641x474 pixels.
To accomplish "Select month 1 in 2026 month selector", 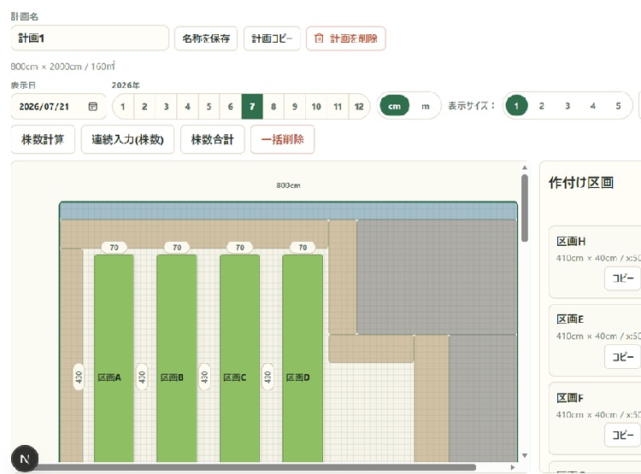I will coord(122,107).
